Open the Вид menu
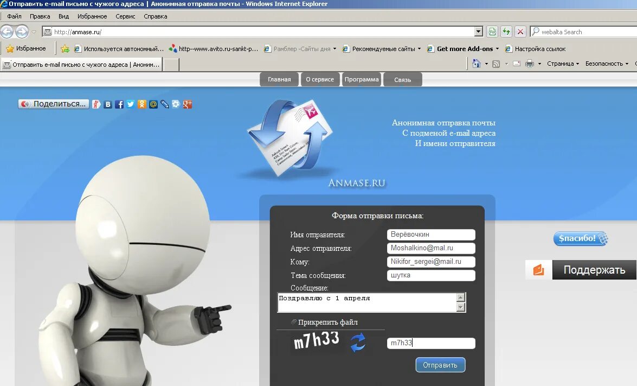Viewport: 637px width, 386px height. [x=63, y=16]
